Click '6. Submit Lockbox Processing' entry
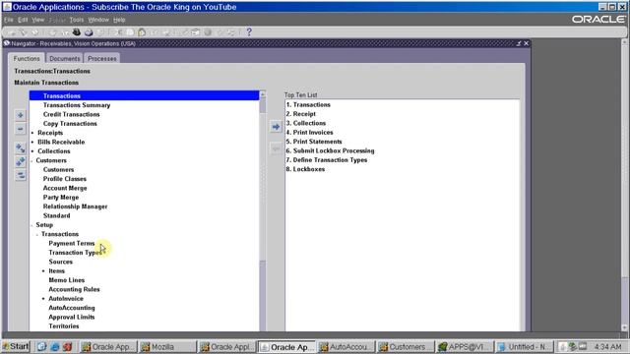Viewport: 630px width, 354px height. (x=331, y=150)
